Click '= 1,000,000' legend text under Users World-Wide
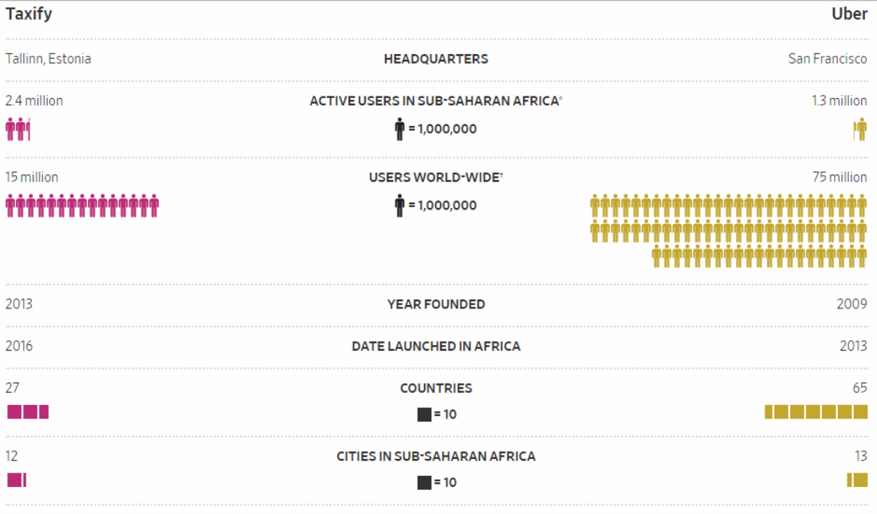The image size is (877, 514). coord(442,206)
